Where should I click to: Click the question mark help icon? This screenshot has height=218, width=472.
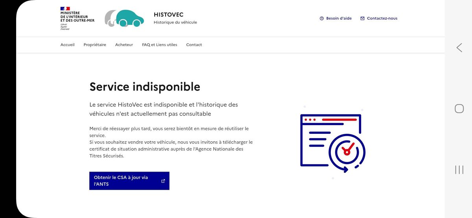pyautogui.click(x=322, y=18)
